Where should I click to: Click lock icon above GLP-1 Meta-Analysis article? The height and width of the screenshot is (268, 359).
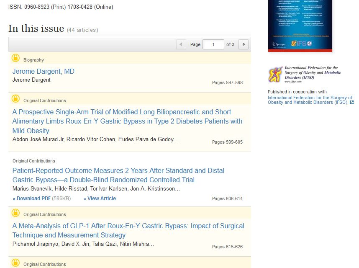15,213
